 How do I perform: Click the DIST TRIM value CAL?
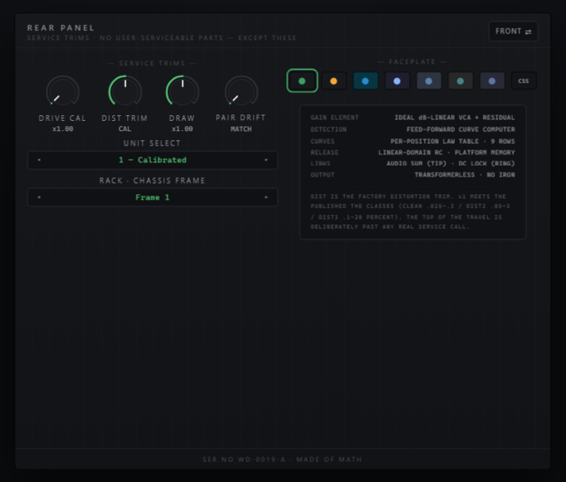pos(125,129)
